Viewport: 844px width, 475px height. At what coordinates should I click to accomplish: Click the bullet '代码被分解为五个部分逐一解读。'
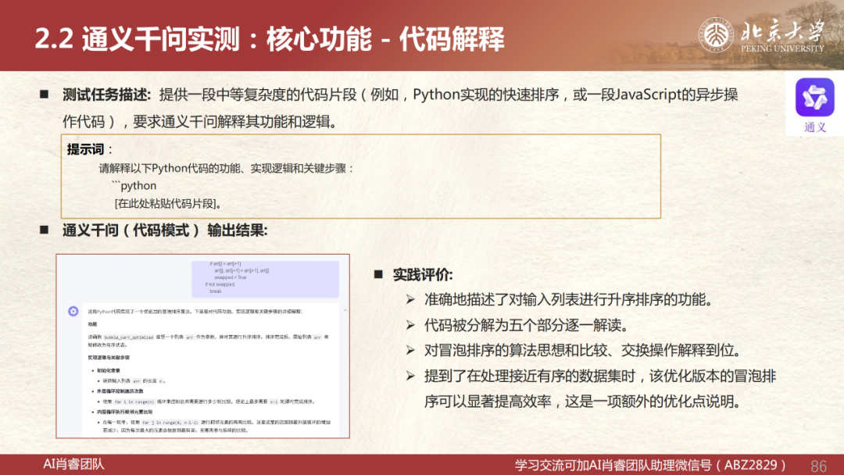[526, 325]
